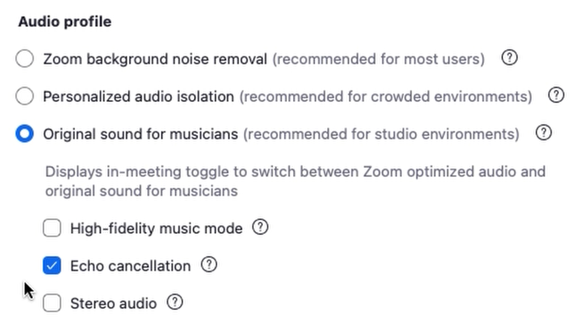Click the "Stereo audio" label text
This screenshot has width=571, height=319.
pyautogui.click(x=113, y=303)
